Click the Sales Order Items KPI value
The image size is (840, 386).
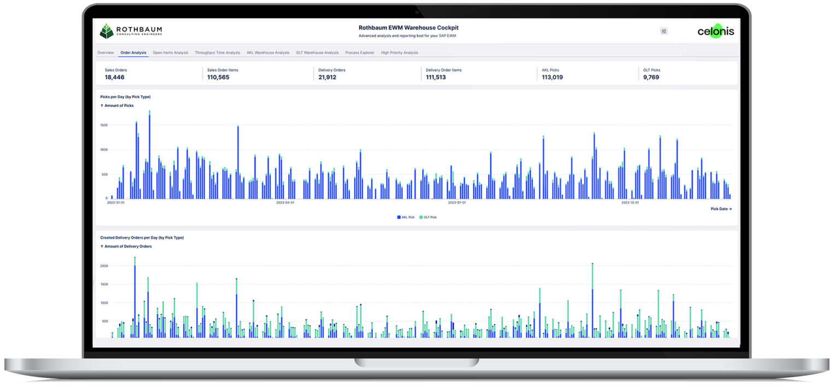tap(218, 77)
